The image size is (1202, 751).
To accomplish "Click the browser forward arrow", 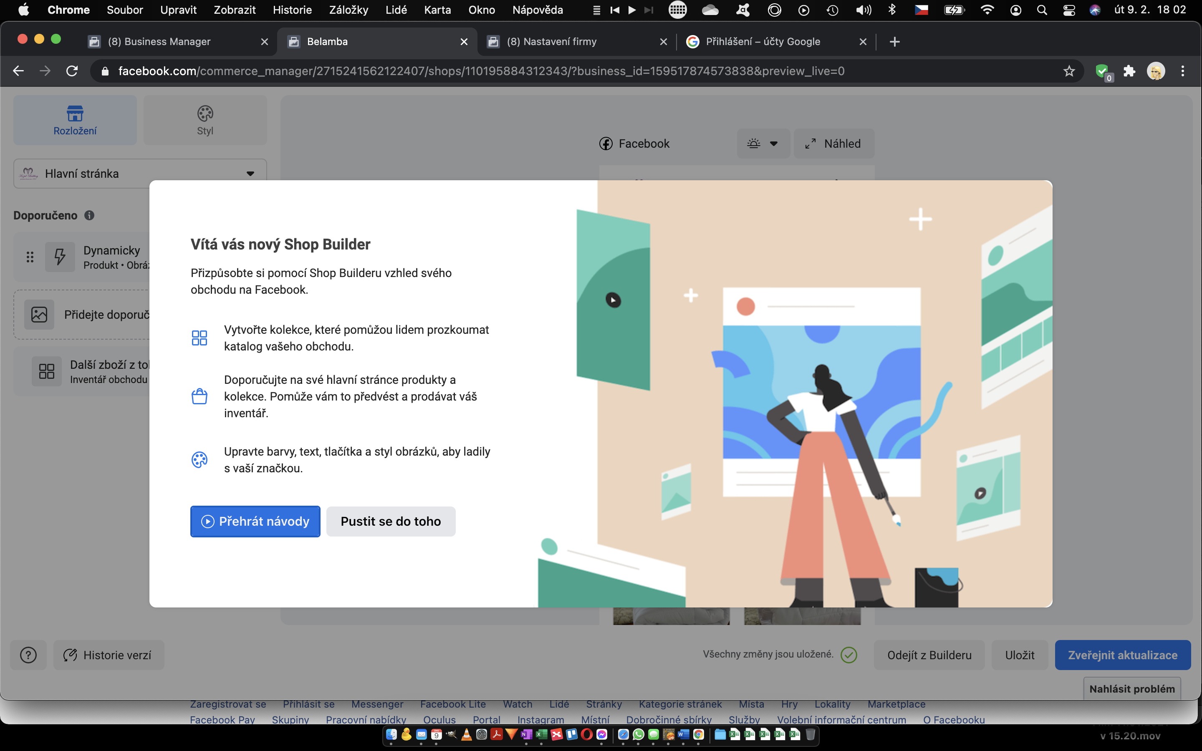I will (x=45, y=71).
